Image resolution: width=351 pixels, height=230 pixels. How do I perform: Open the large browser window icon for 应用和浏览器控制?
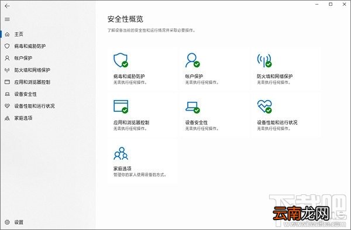point(121,107)
